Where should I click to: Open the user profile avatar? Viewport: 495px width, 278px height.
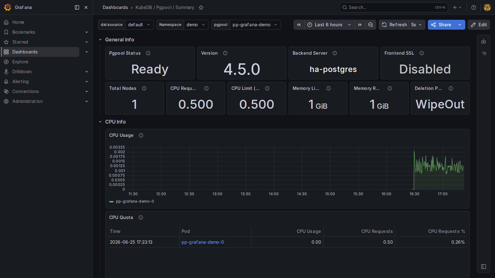point(487,7)
